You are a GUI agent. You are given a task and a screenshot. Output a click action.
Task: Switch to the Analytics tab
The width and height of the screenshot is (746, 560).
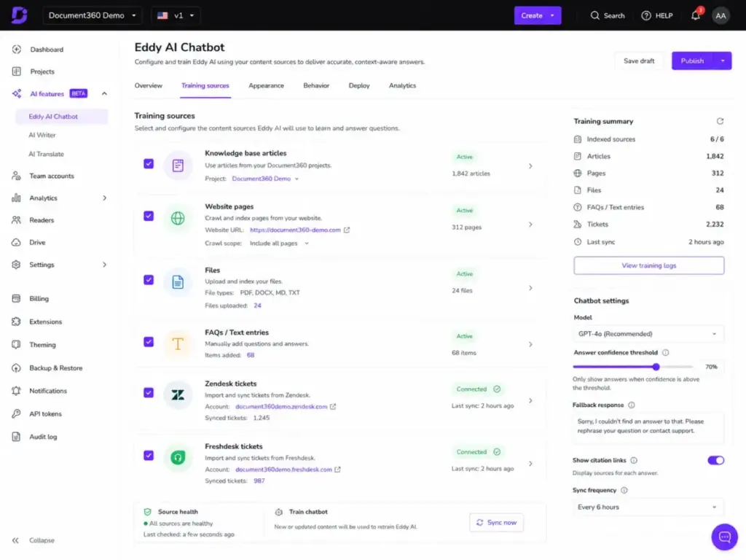402,86
